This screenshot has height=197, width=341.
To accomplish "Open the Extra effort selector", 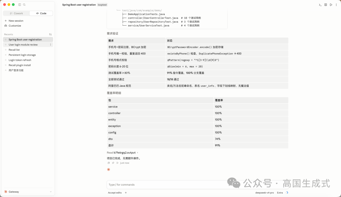I will pos(280,193).
